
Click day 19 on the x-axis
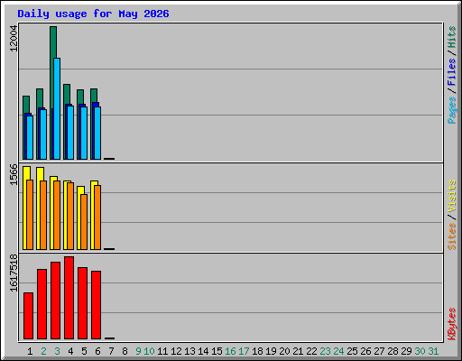(x=271, y=351)
